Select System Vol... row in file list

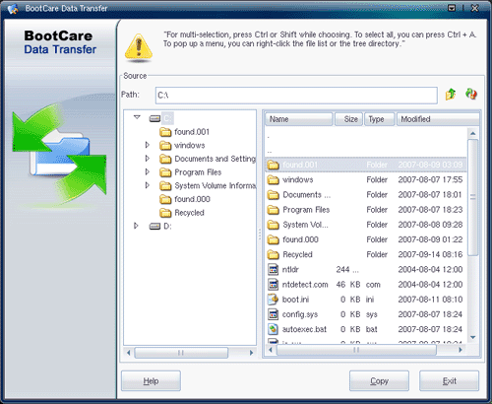point(366,225)
